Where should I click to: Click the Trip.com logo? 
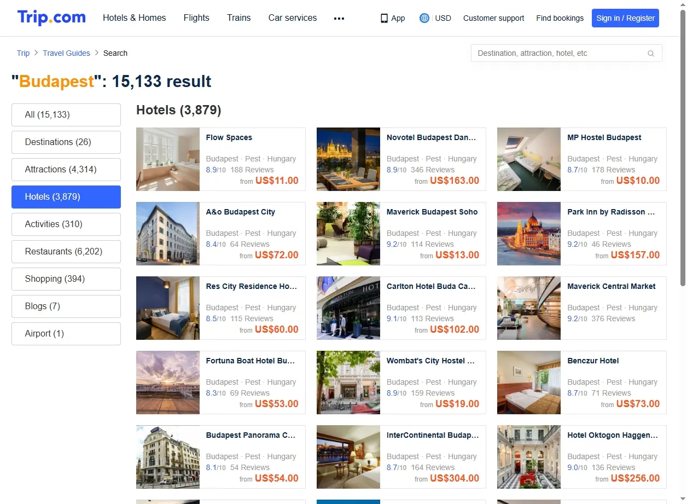click(x=51, y=18)
